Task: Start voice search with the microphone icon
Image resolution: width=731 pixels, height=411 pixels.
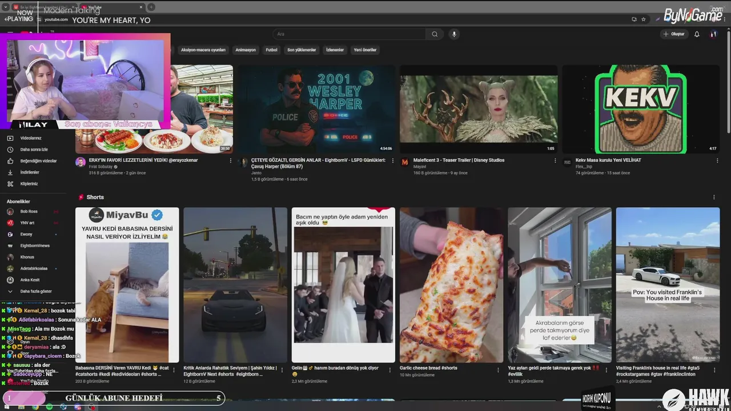Action: 454,34
